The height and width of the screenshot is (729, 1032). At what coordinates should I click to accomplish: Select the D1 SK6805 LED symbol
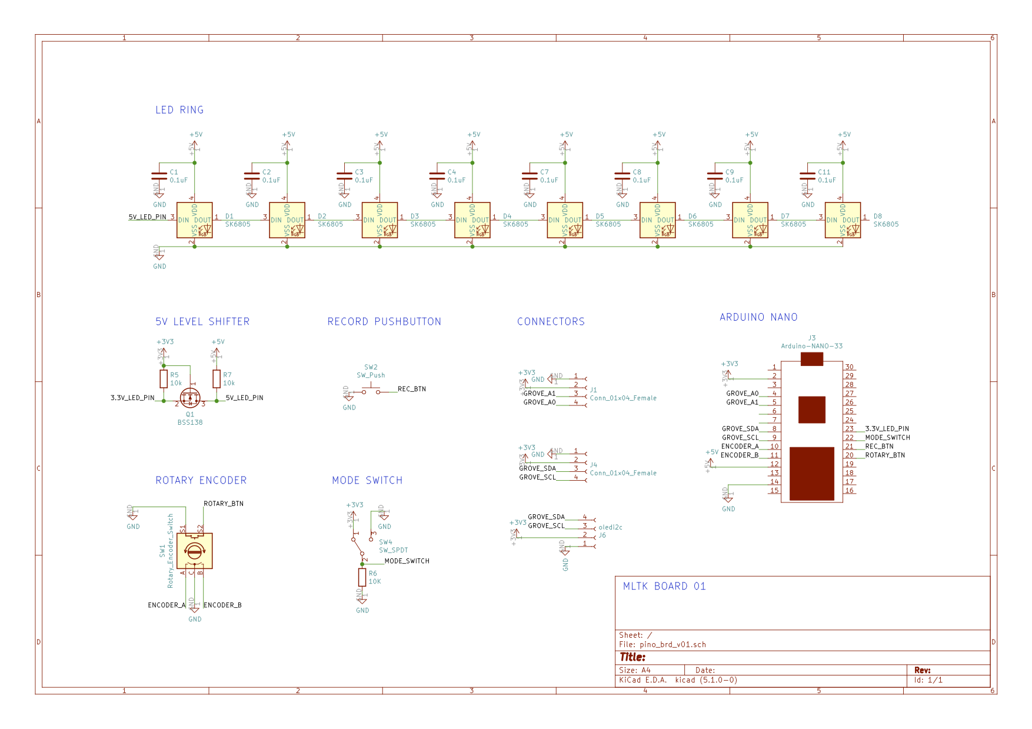[x=195, y=220]
